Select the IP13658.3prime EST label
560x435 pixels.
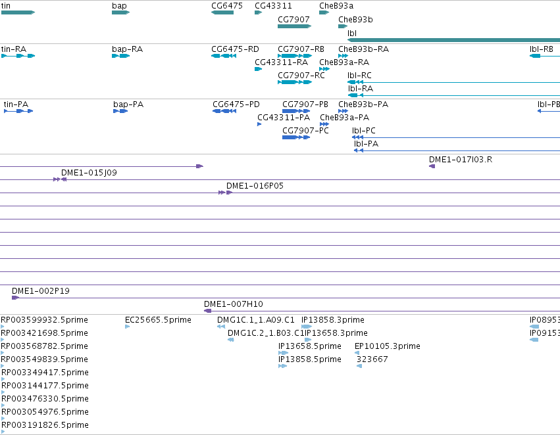pyautogui.click(x=336, y=333)
